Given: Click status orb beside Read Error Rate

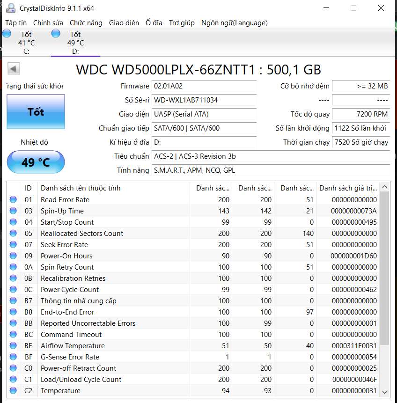Looking at the screenshot, I should pos(13,200).
